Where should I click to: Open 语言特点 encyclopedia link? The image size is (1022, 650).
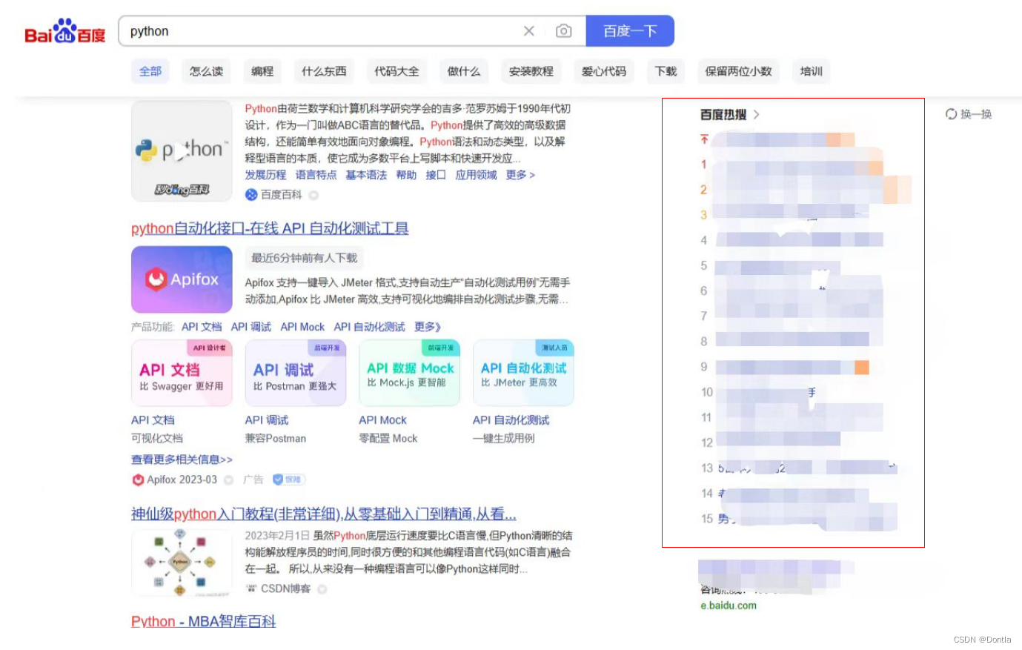(x=316, y=175)
